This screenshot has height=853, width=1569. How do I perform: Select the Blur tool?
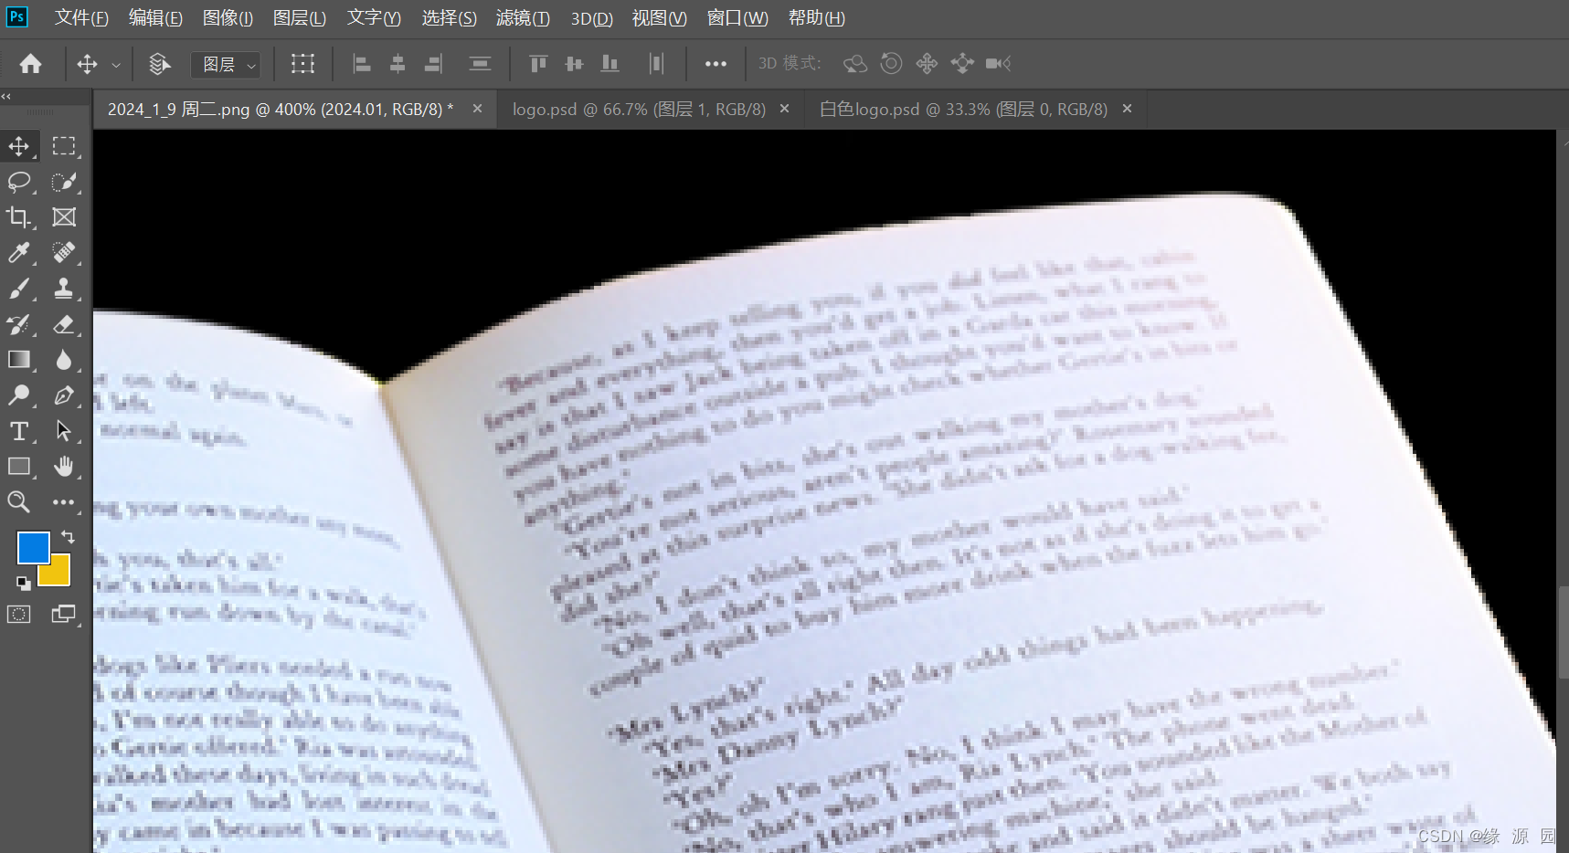click(64, 360)
